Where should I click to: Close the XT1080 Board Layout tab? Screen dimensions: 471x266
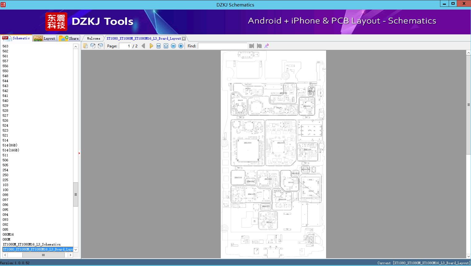click(x=184, y=38)
